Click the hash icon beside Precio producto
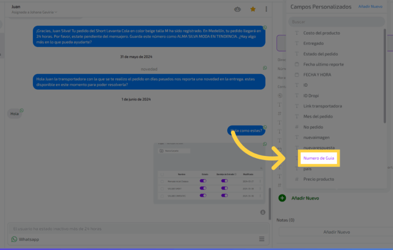The image size is (393, 250). coord(297,179)
